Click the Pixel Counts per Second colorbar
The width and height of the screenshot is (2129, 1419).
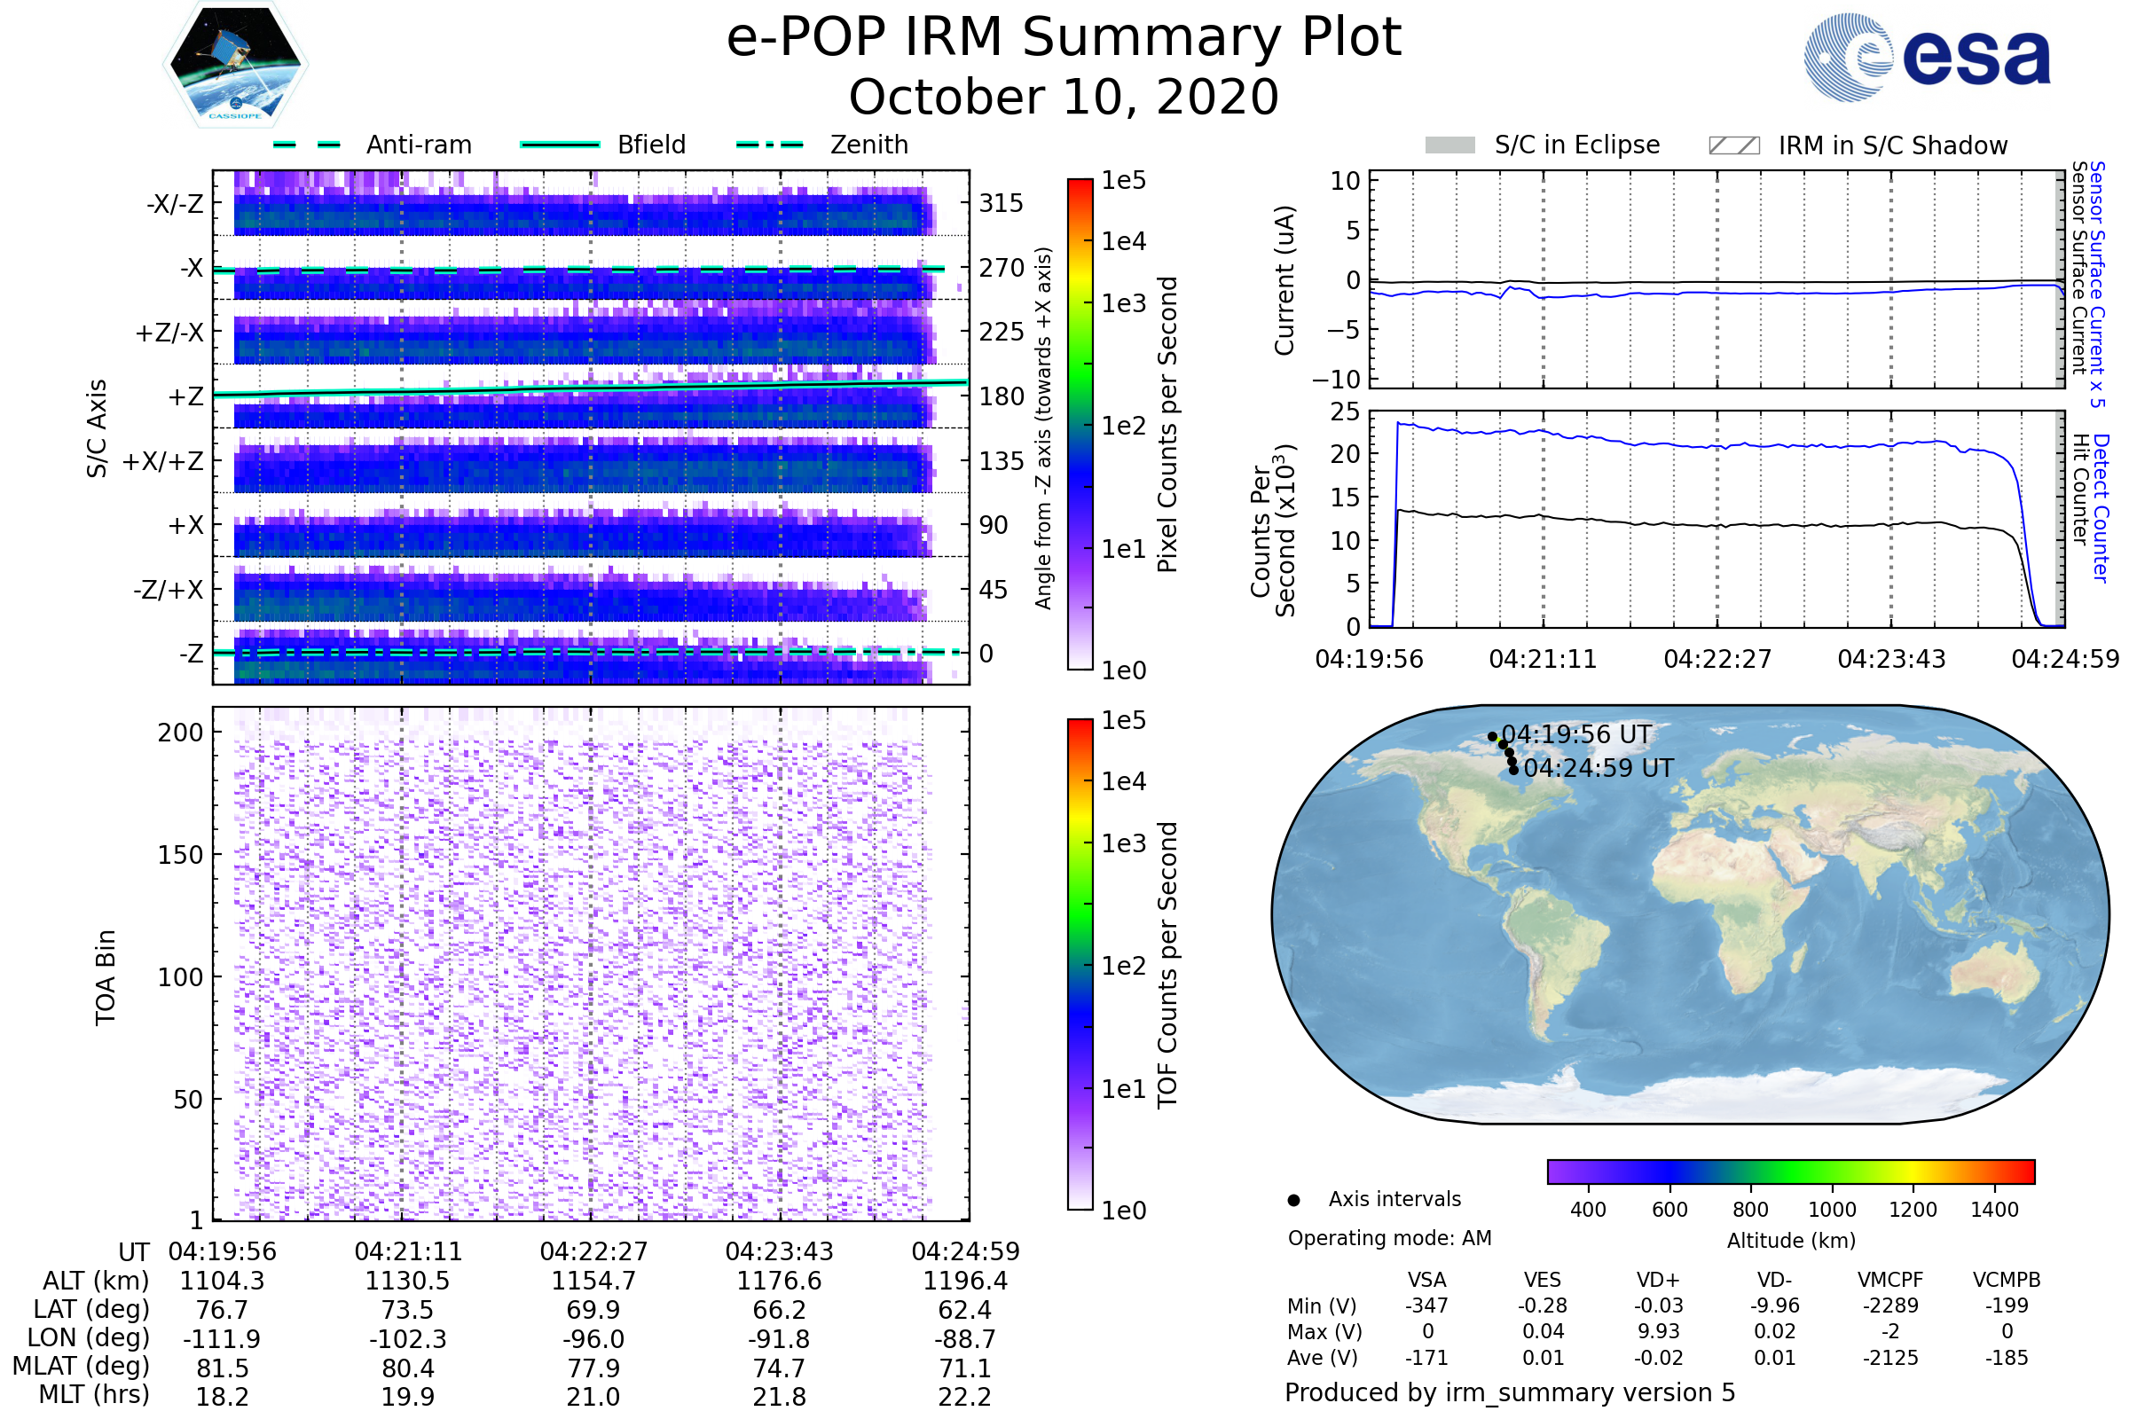1080,424
